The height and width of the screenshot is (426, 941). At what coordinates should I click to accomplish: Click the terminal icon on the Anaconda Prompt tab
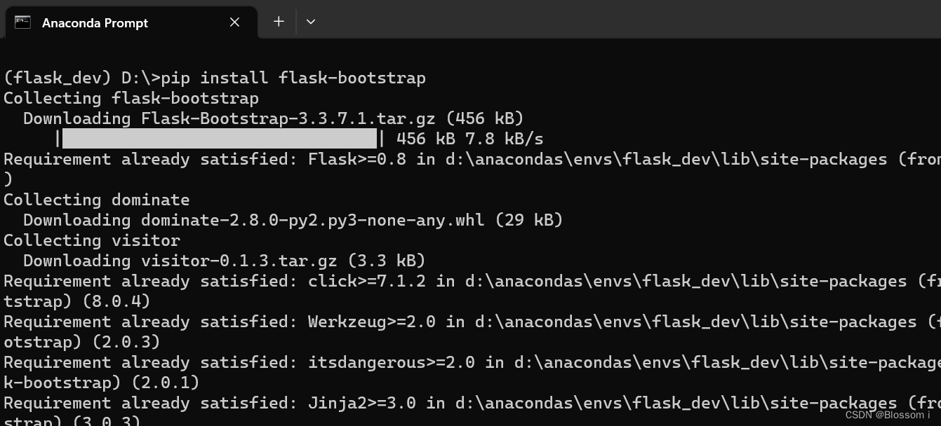[24, 22]
